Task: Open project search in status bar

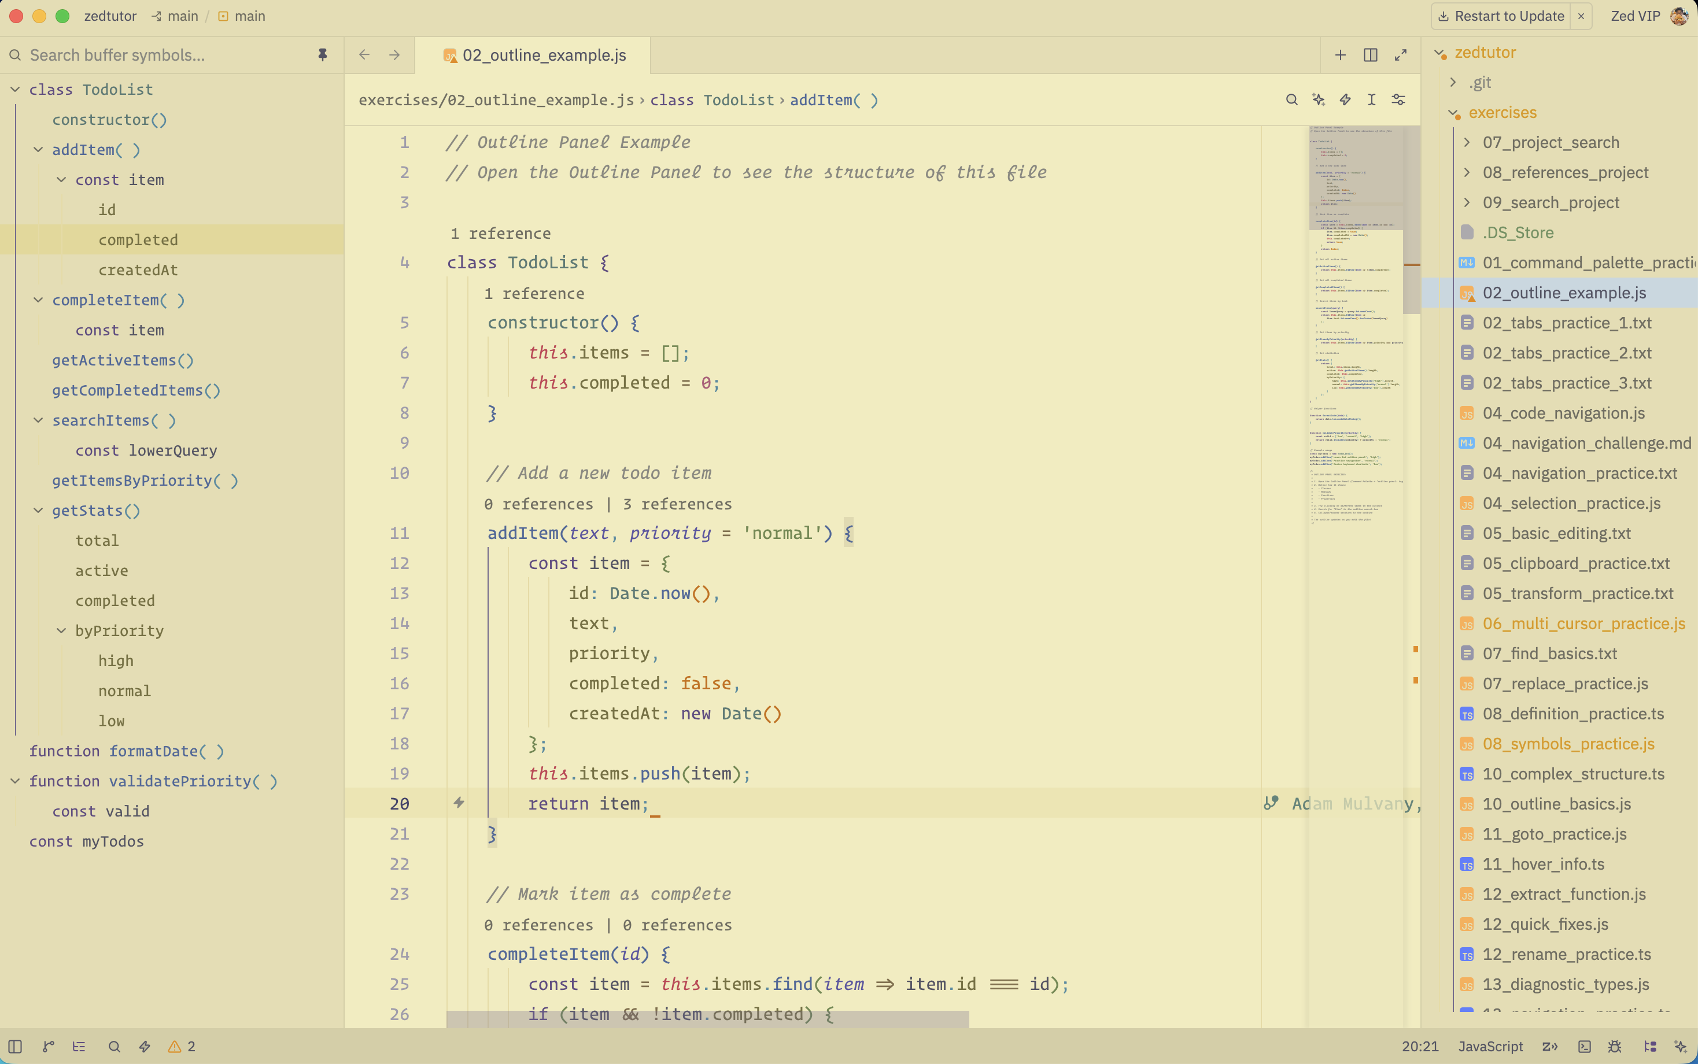Action: click(114, 1047)
